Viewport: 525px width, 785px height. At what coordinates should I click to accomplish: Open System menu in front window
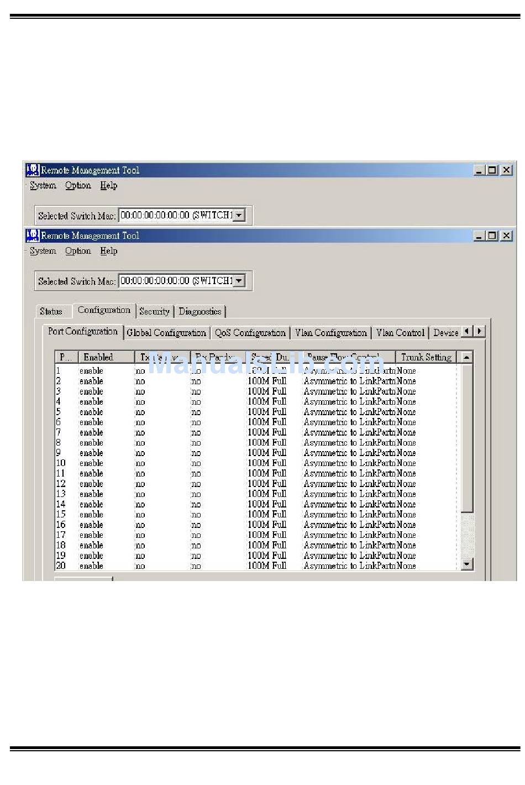point(43,251)
